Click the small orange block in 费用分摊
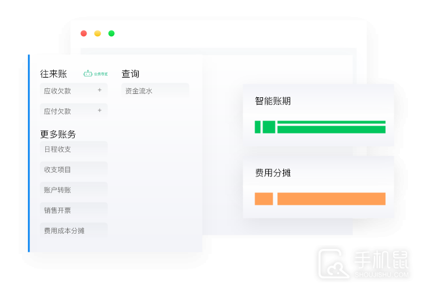Viewport: 422px width, 288px height. [264, 199]
